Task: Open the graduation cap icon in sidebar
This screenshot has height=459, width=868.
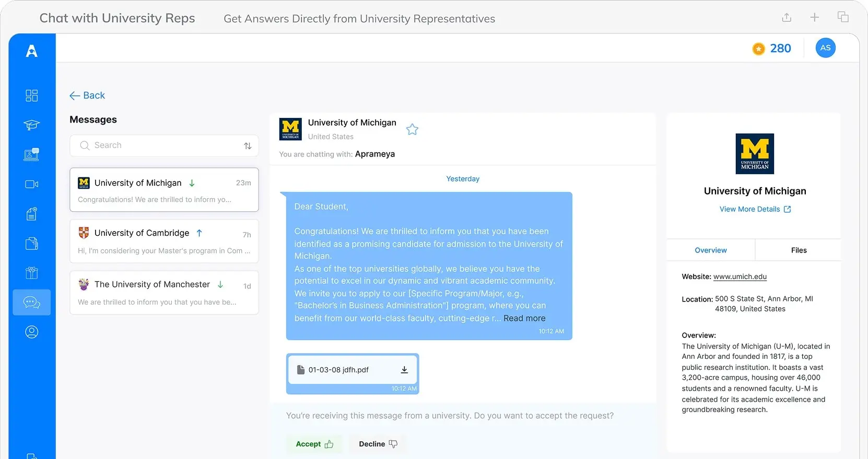Action: click(x=32, y=125)
